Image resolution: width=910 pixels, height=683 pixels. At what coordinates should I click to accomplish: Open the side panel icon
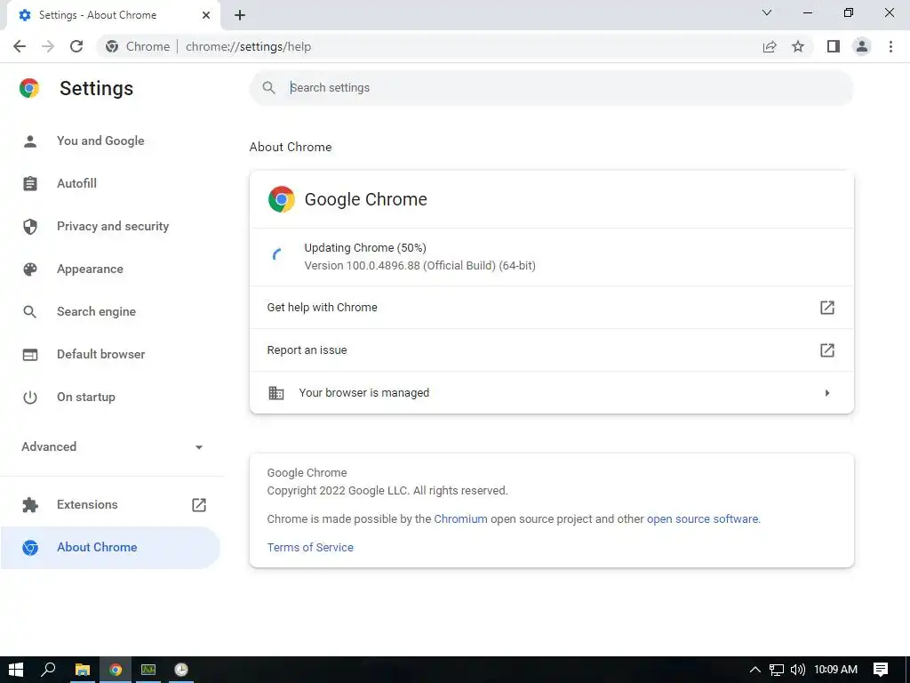[x=834, y=46]
